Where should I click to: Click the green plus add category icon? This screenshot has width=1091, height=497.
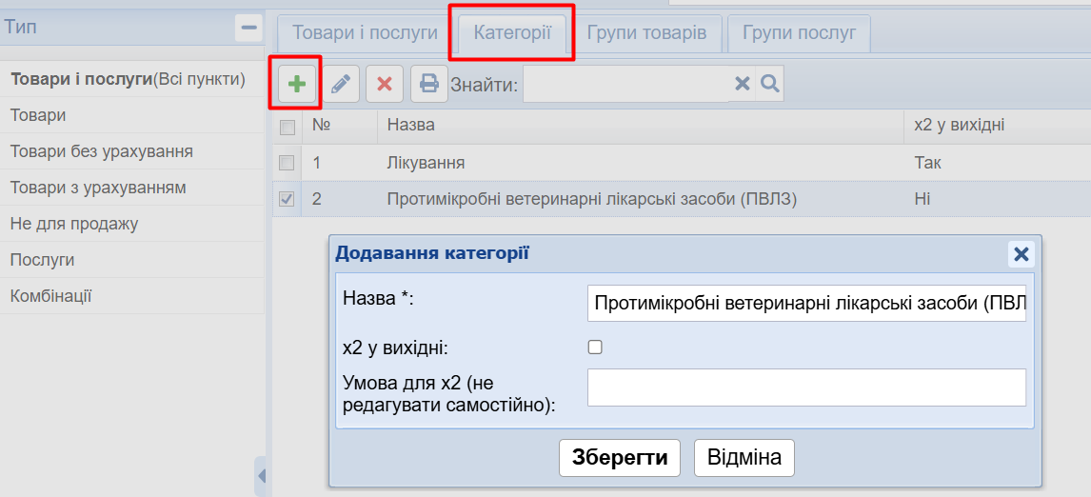297,84
